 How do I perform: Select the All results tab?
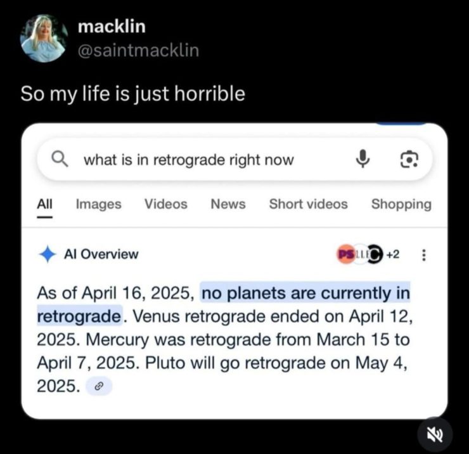click(x=44, y=205)
